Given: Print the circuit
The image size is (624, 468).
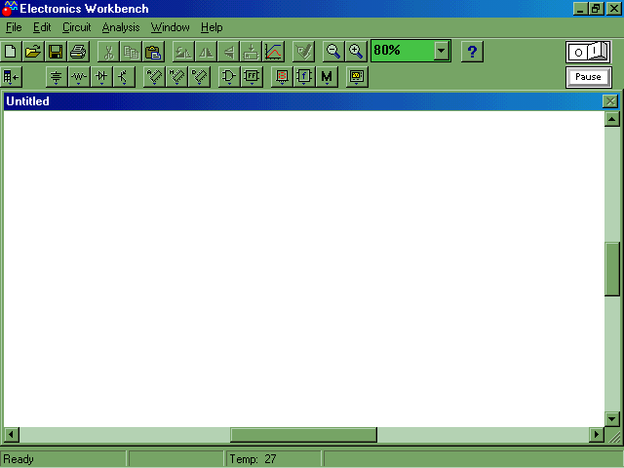Looking at the screenshot, I should pyautogui.click(x=78, y=52).
